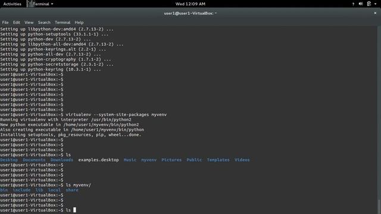Open the Activities overview
Viewport: 381px width, 214px height.
click(12, 4)
